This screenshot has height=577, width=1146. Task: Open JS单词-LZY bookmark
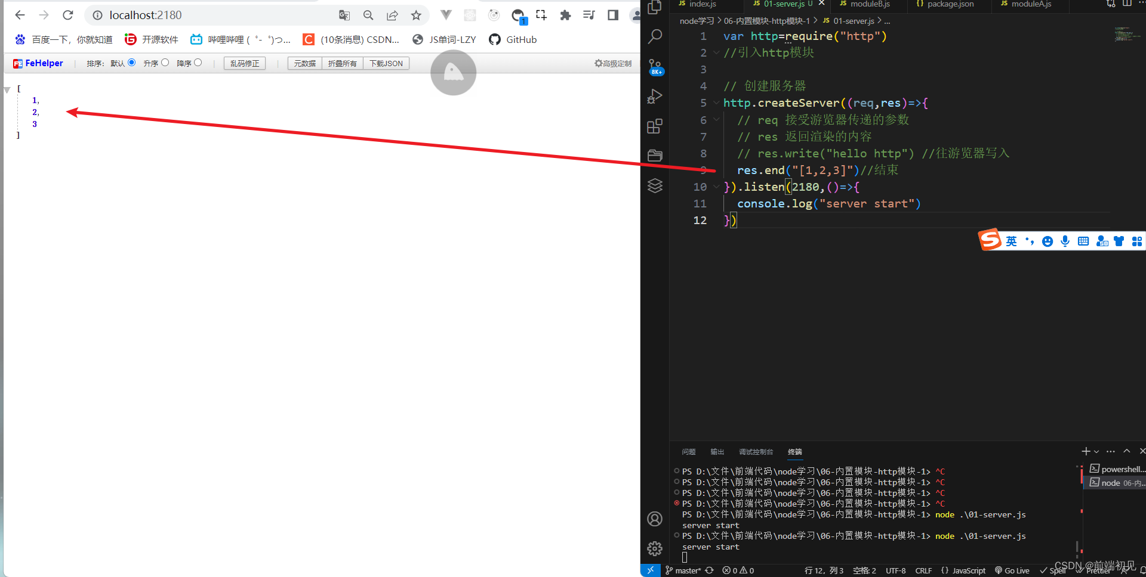445,39
